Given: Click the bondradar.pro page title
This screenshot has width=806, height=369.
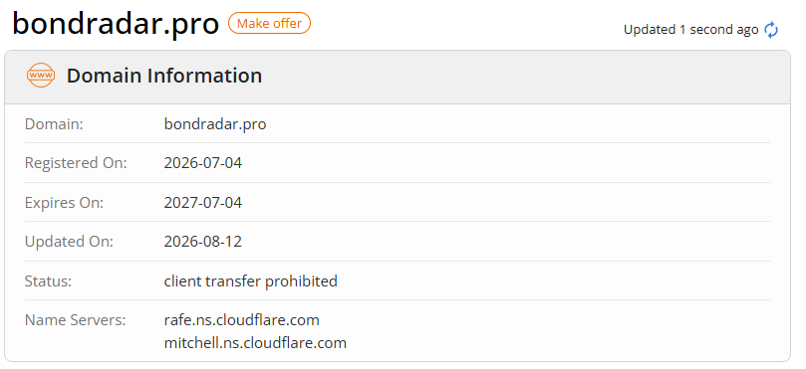Looking at the screenshot, I should click(x=116, y=24).
